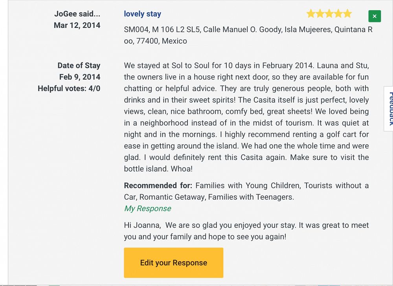This screenshot has width=393, height=286.
Task: Click the 'My Response' green heading
Action: click(x=147, y=209)
